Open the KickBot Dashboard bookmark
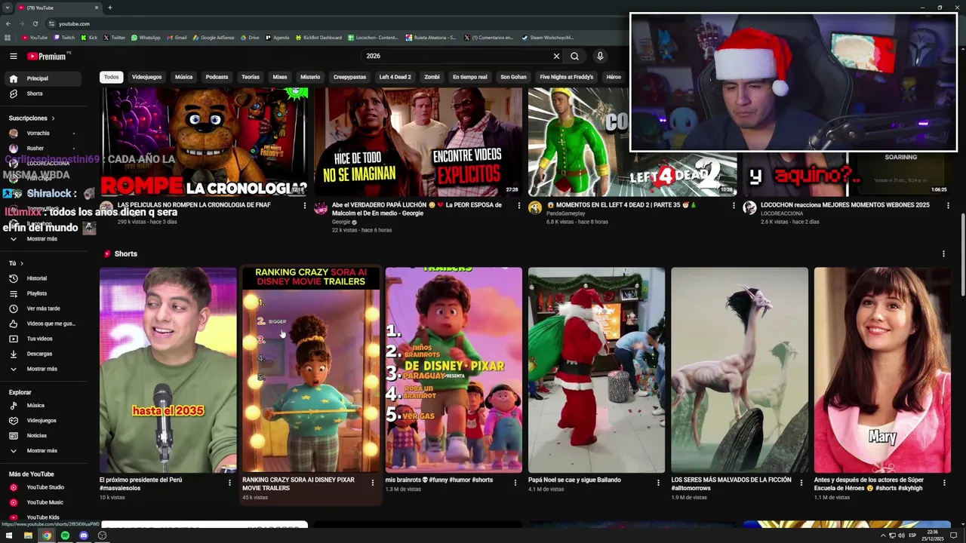Screen dimensions: 966x543 pos(318,38)
